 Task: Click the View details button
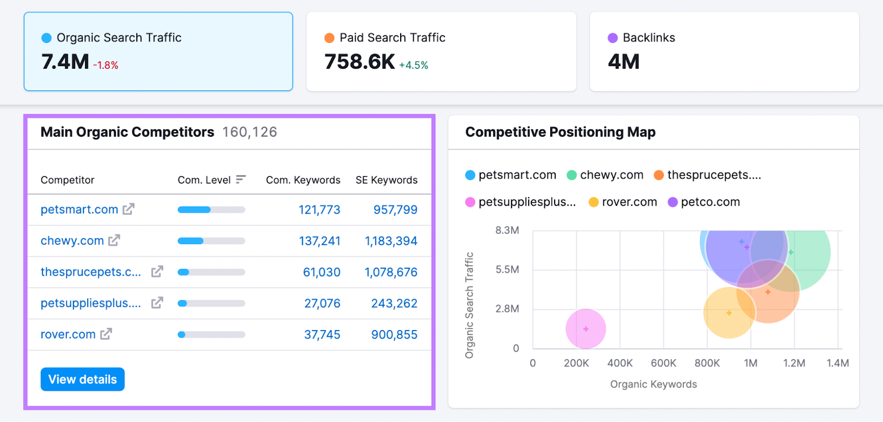click(x=83, y=380)
